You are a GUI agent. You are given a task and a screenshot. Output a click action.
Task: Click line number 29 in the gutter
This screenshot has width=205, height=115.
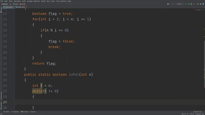point(5,102)
